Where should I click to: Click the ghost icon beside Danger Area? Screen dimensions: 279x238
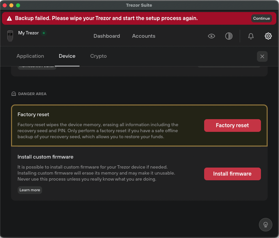[14, 94]
